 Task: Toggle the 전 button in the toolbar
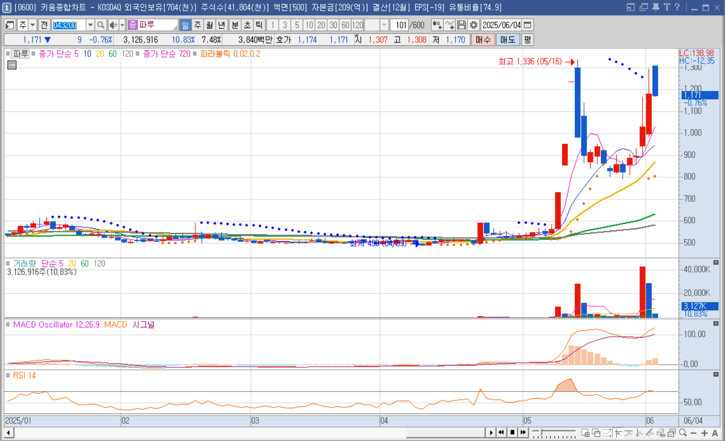(44, 25)
